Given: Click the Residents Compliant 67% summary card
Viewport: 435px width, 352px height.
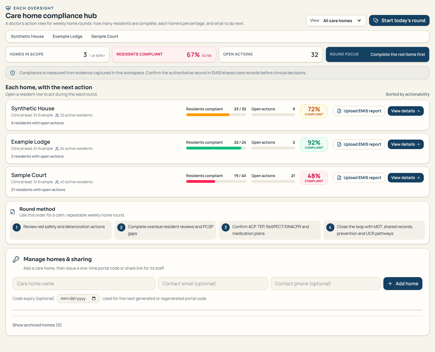Looking at the screenshot, I should coord(164,54).
